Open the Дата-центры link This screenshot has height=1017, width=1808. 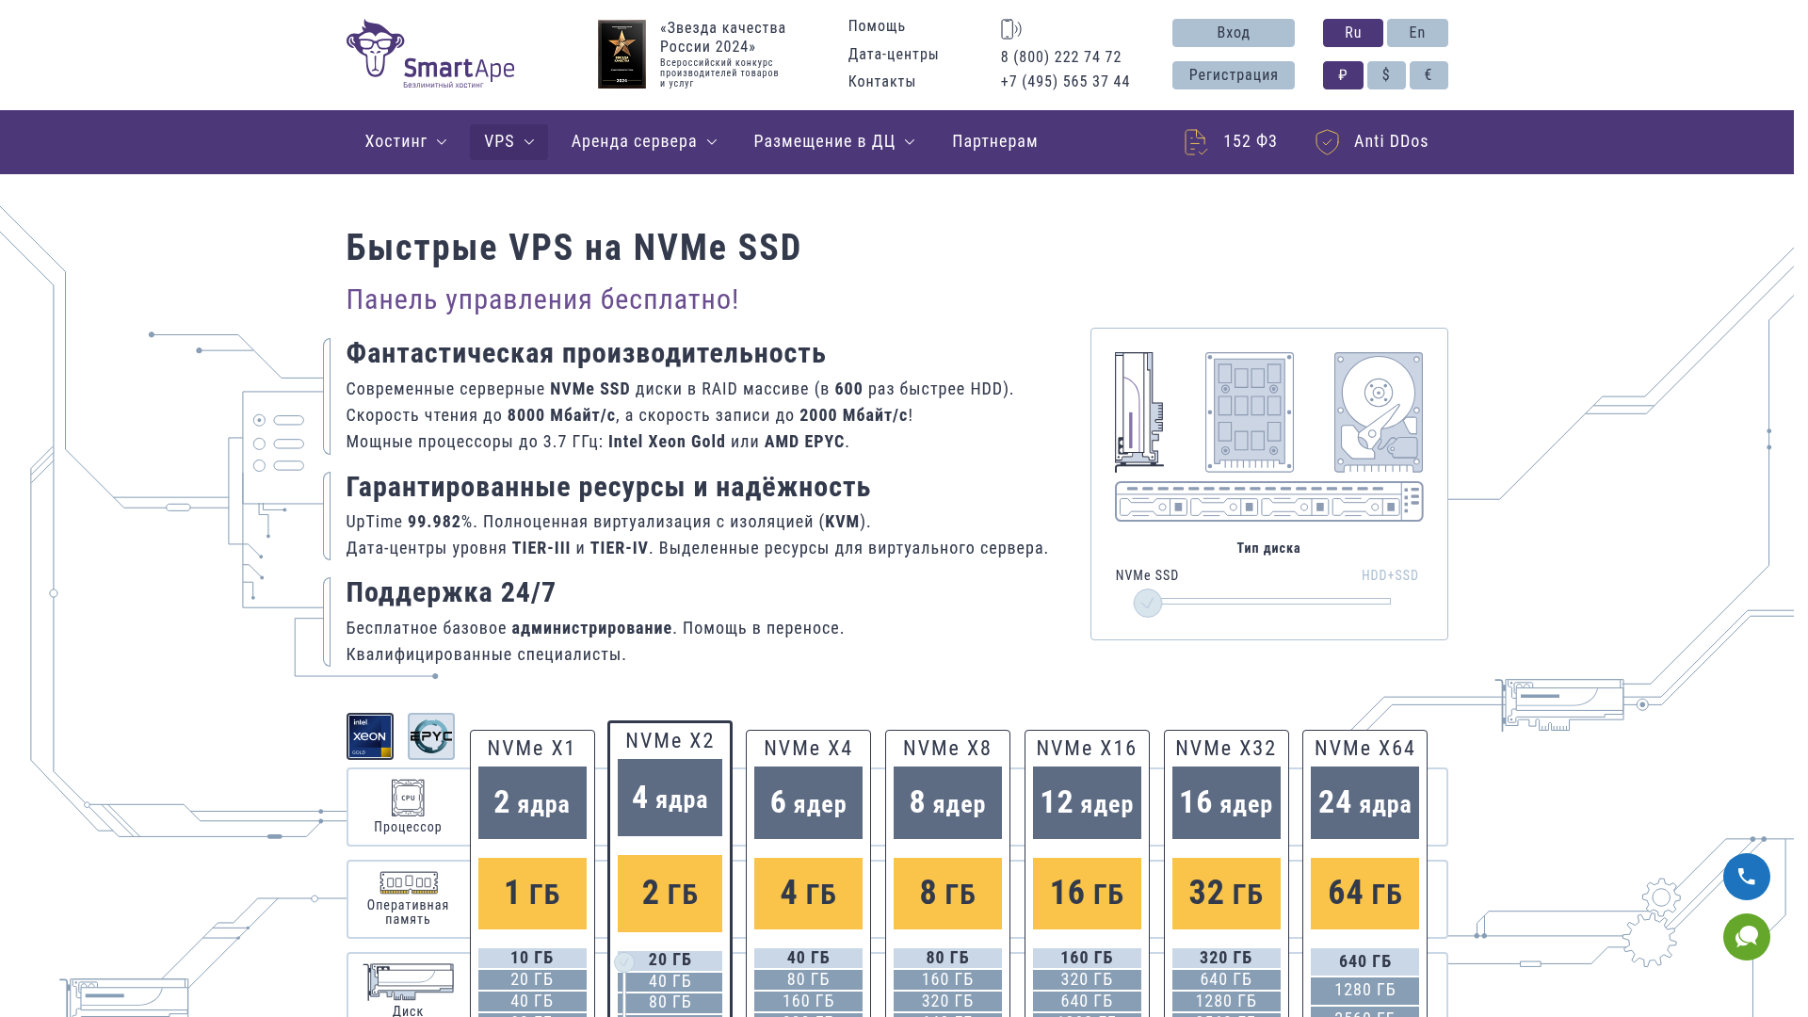tap(893, 55)
